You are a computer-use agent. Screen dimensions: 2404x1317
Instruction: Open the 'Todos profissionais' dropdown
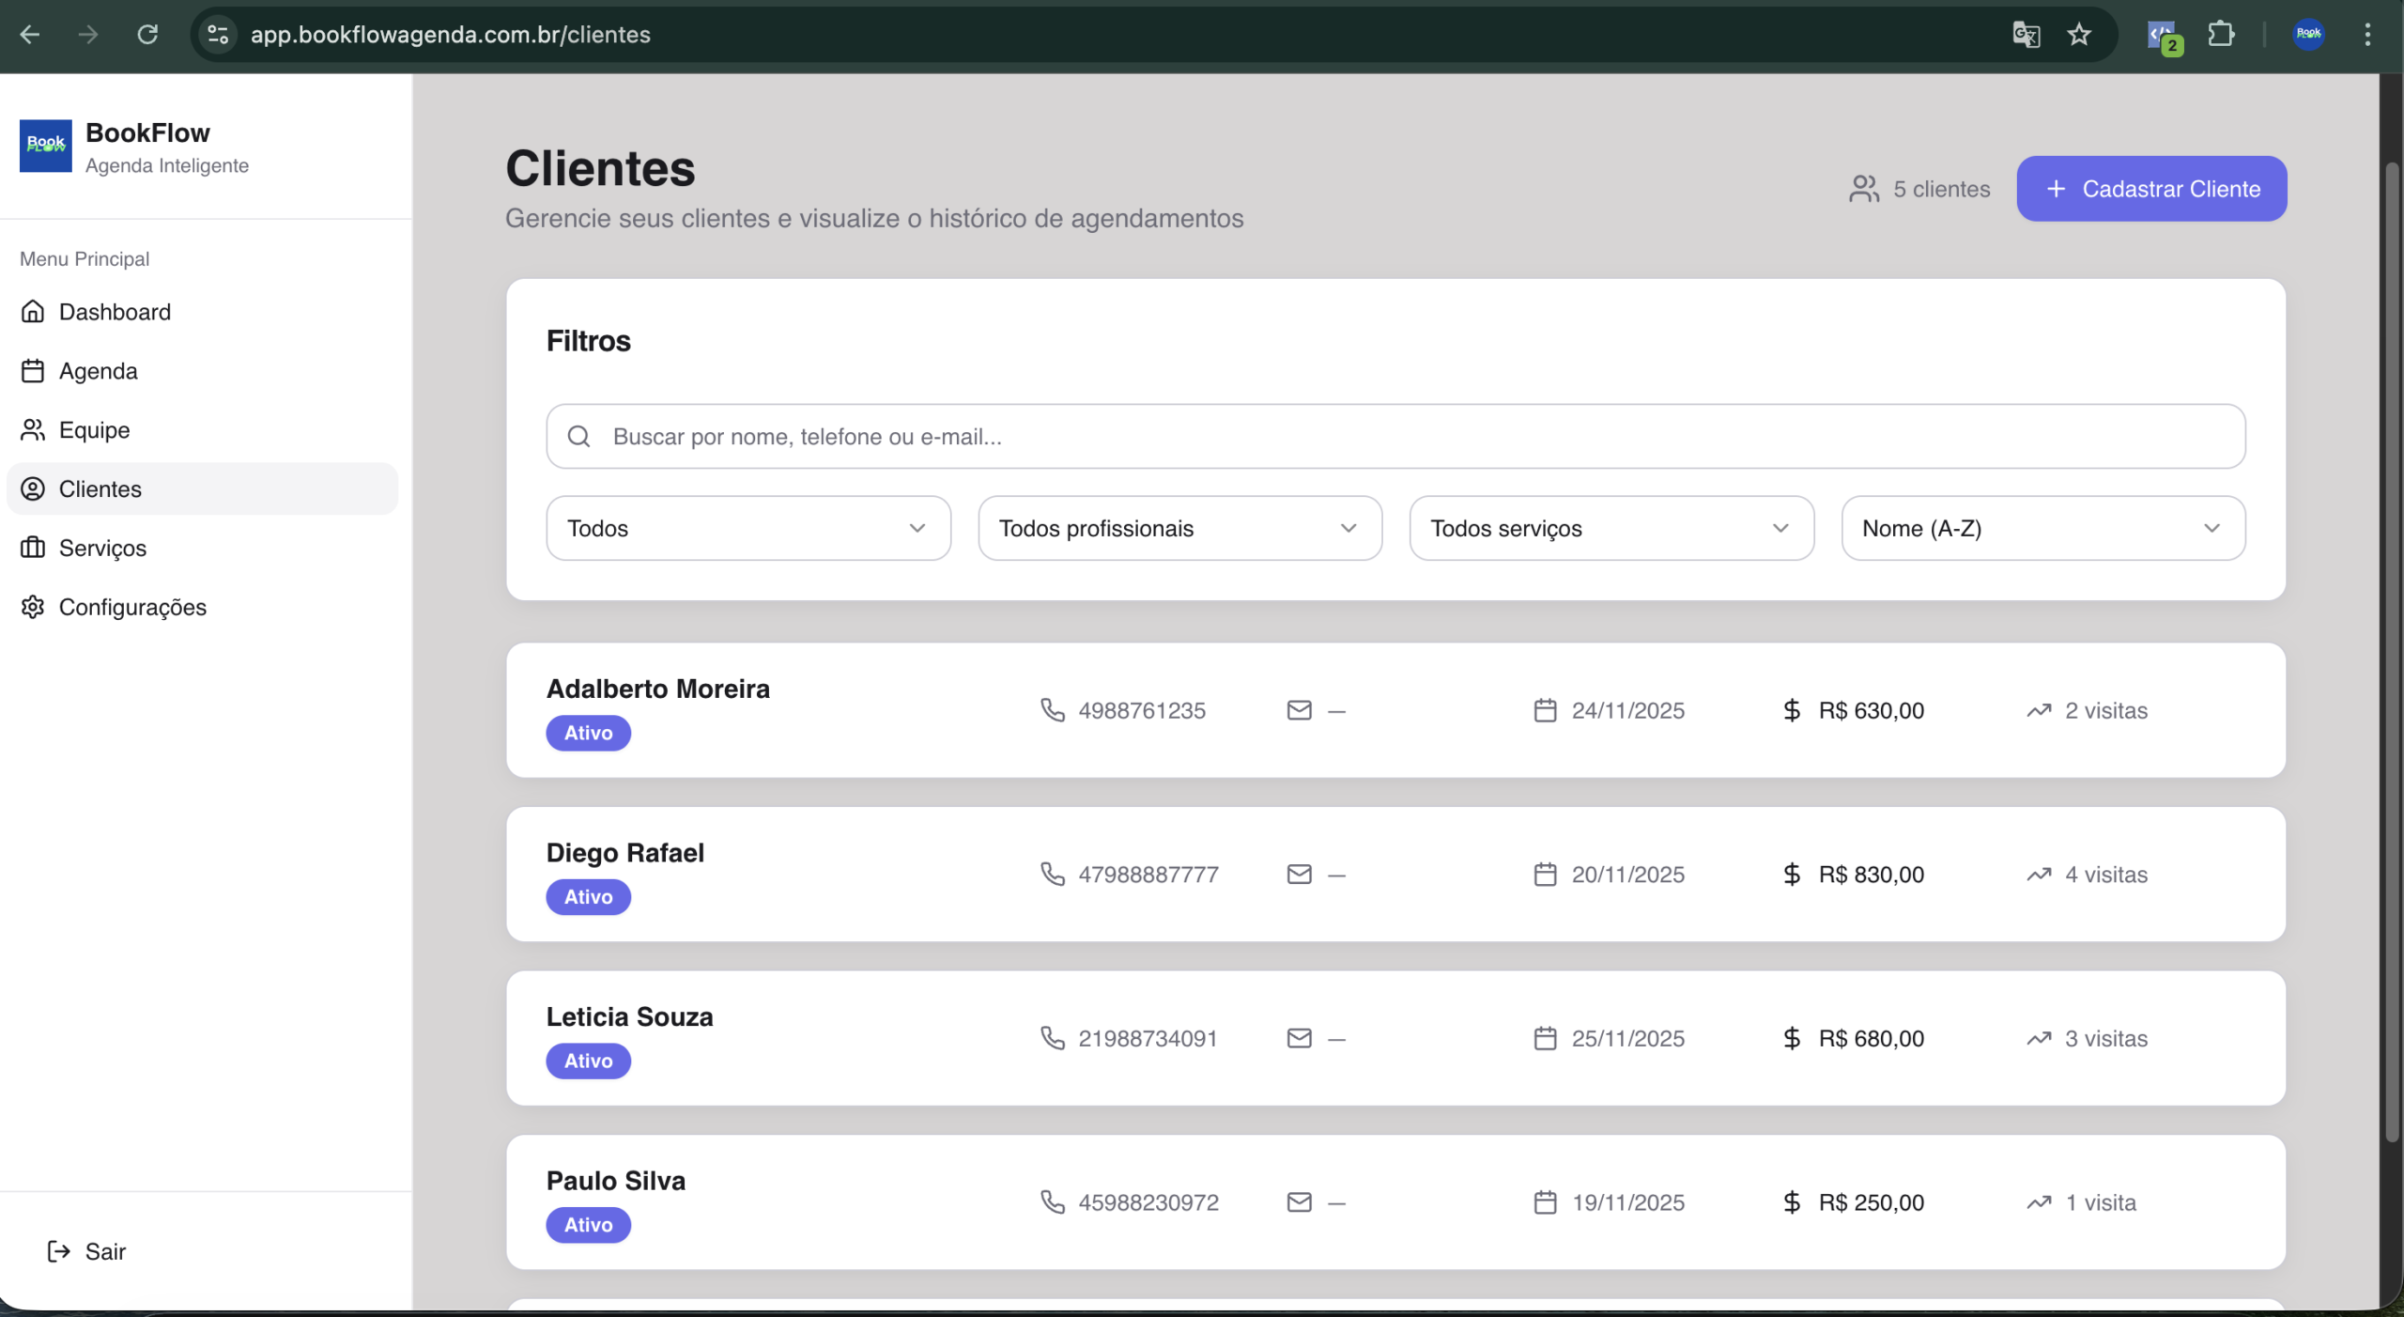(1179, 528)
